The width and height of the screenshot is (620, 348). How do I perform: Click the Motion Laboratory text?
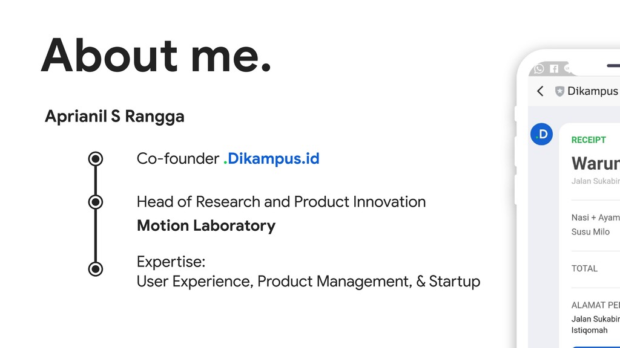point(206,226)
